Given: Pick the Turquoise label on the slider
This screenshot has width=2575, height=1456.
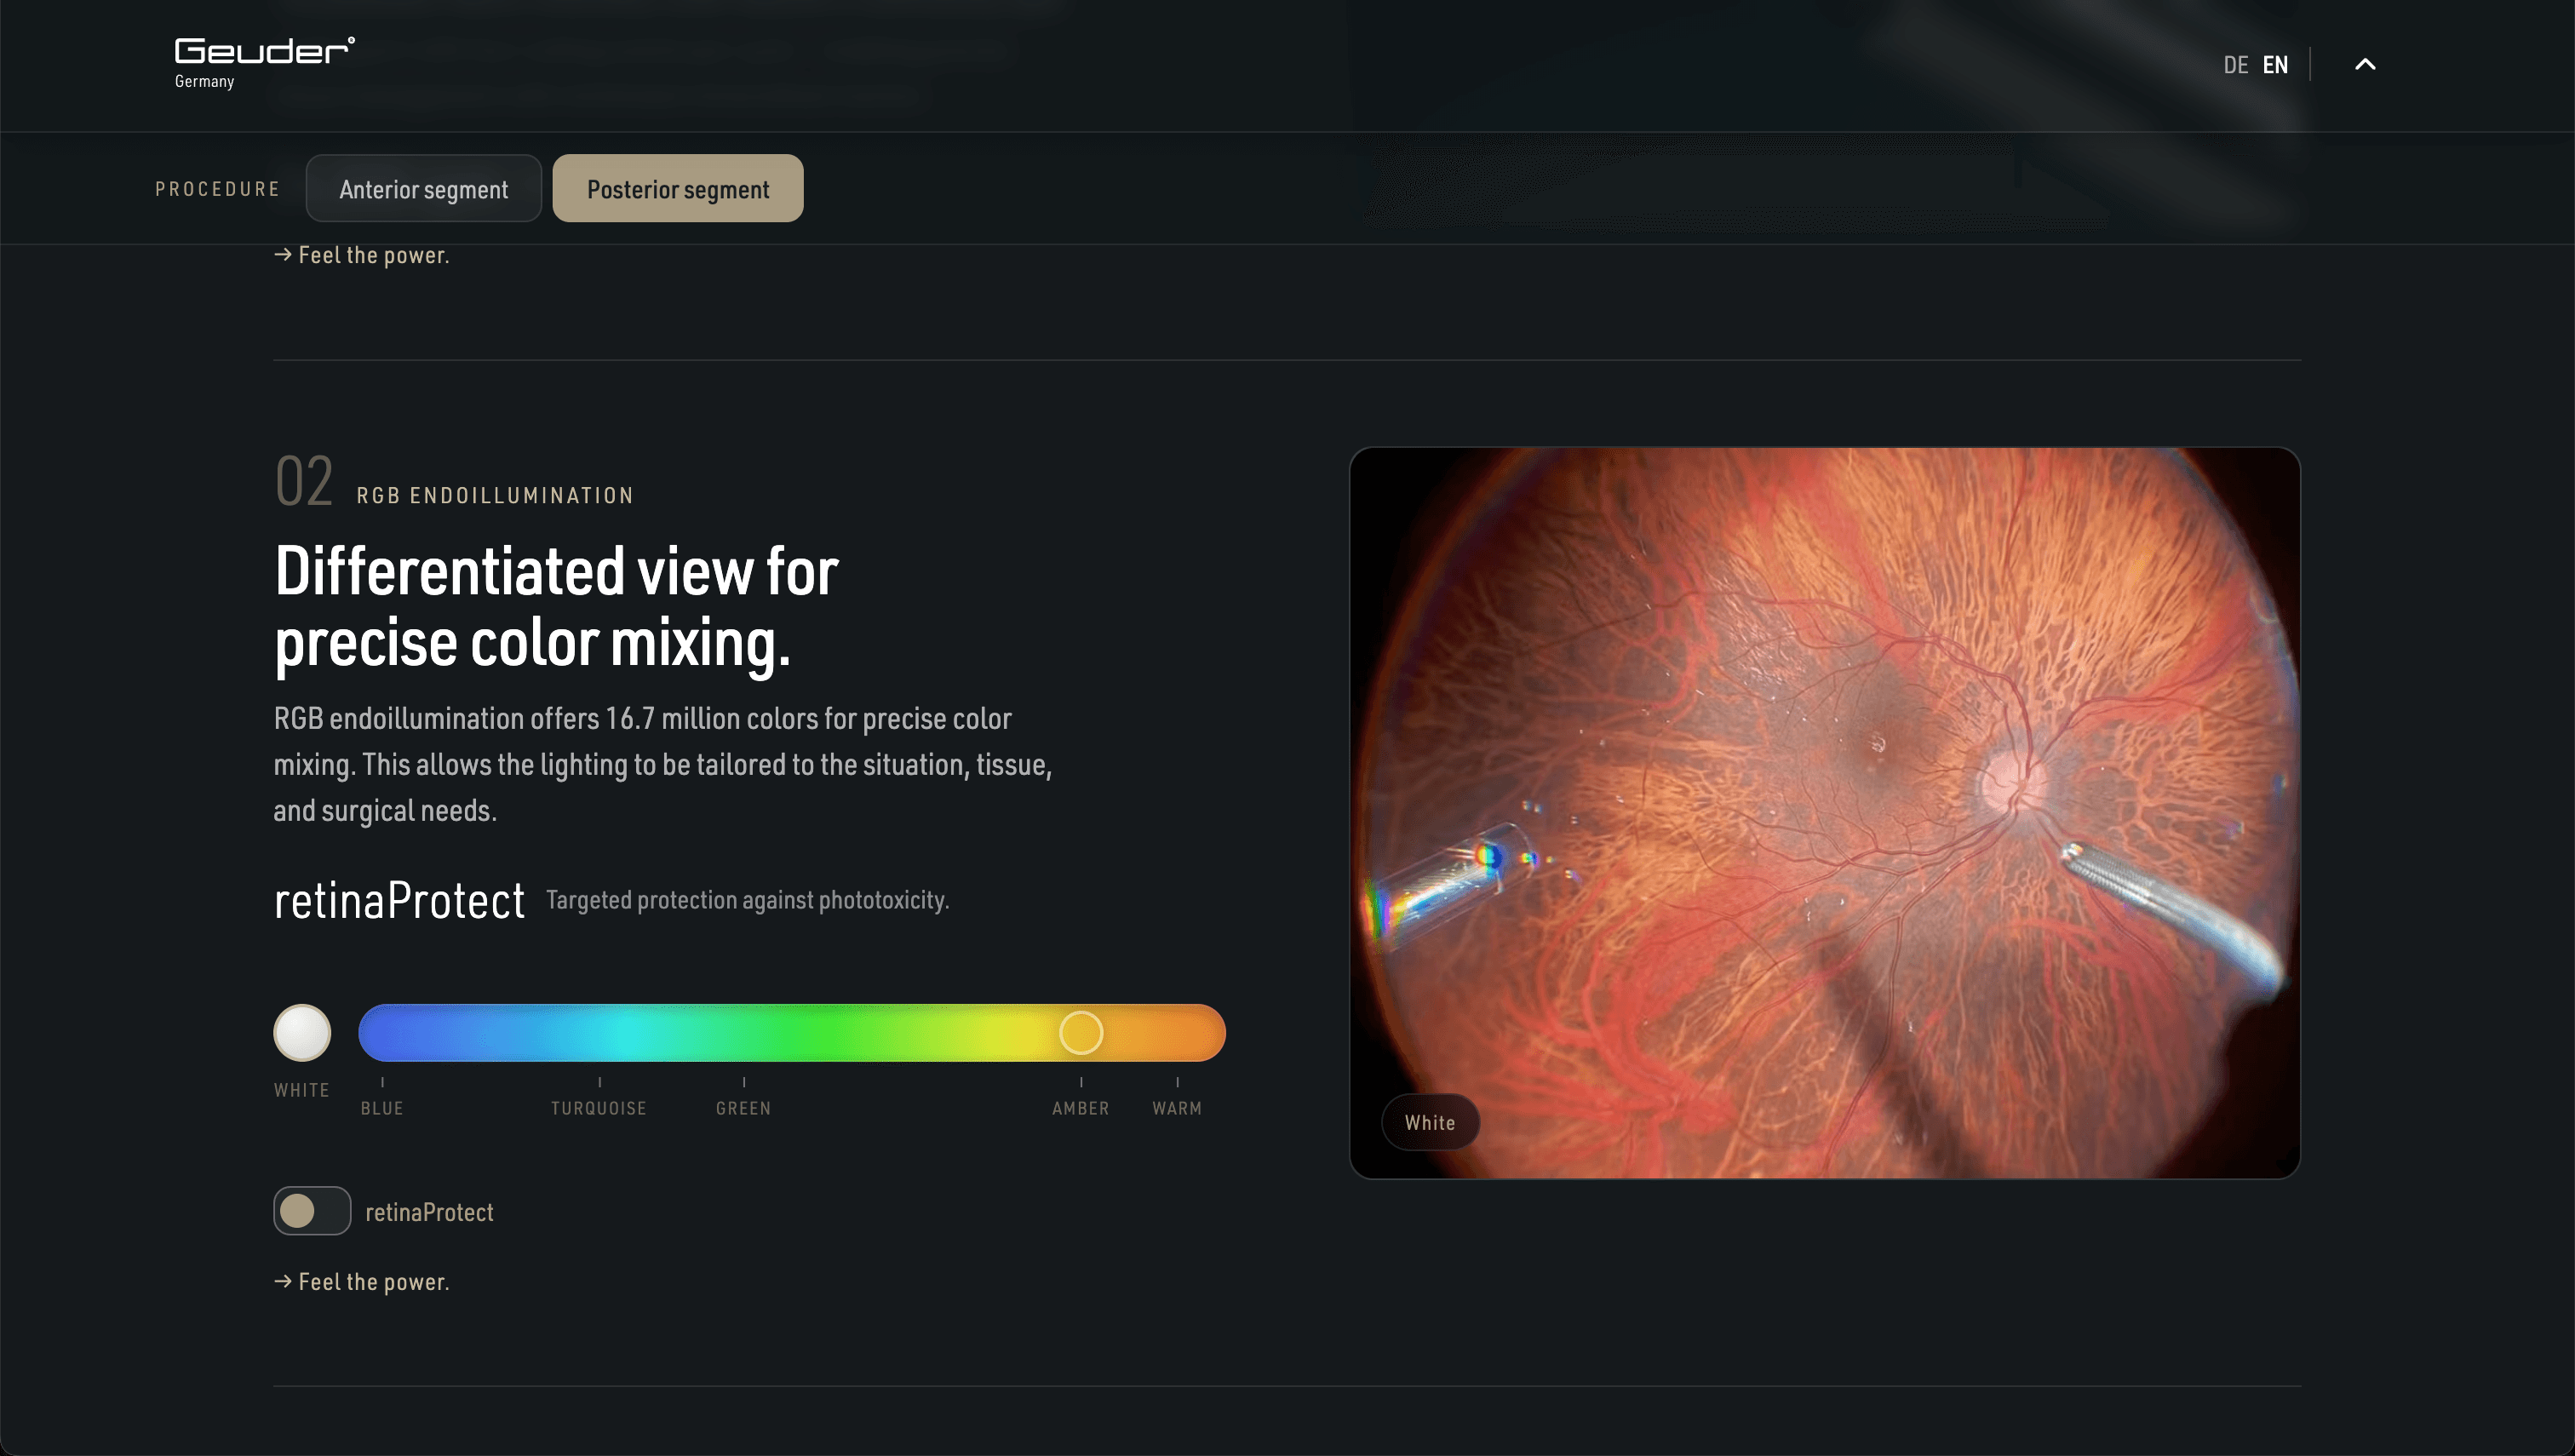Looking at the screenshot, I should (598, 1108).
